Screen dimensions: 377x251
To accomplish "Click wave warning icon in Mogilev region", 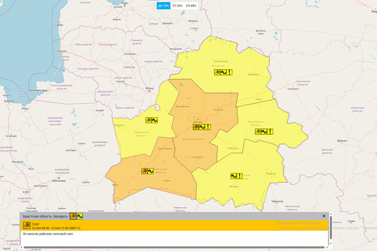I will coord(264,131).
